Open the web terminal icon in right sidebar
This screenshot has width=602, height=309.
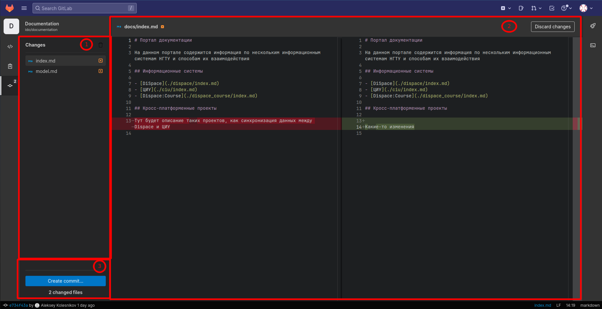(593, 45)
